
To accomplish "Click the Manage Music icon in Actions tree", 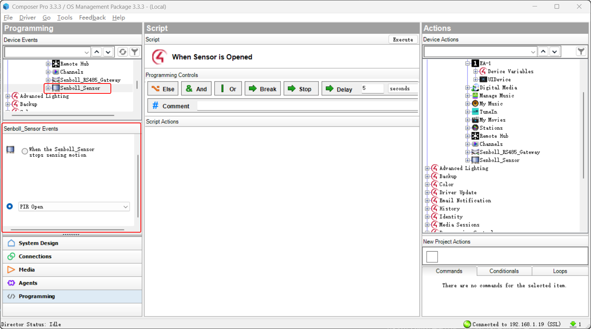I will coord(475,96).
